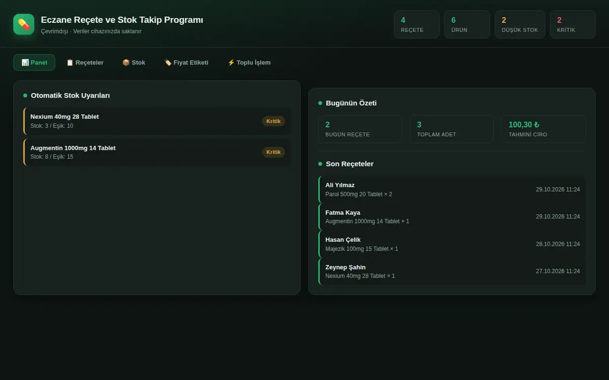
Task: Click the pill capsule app logo
Action: click(x=24, y=24)
